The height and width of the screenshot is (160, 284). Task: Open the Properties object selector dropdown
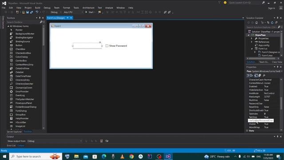[282, 71]
